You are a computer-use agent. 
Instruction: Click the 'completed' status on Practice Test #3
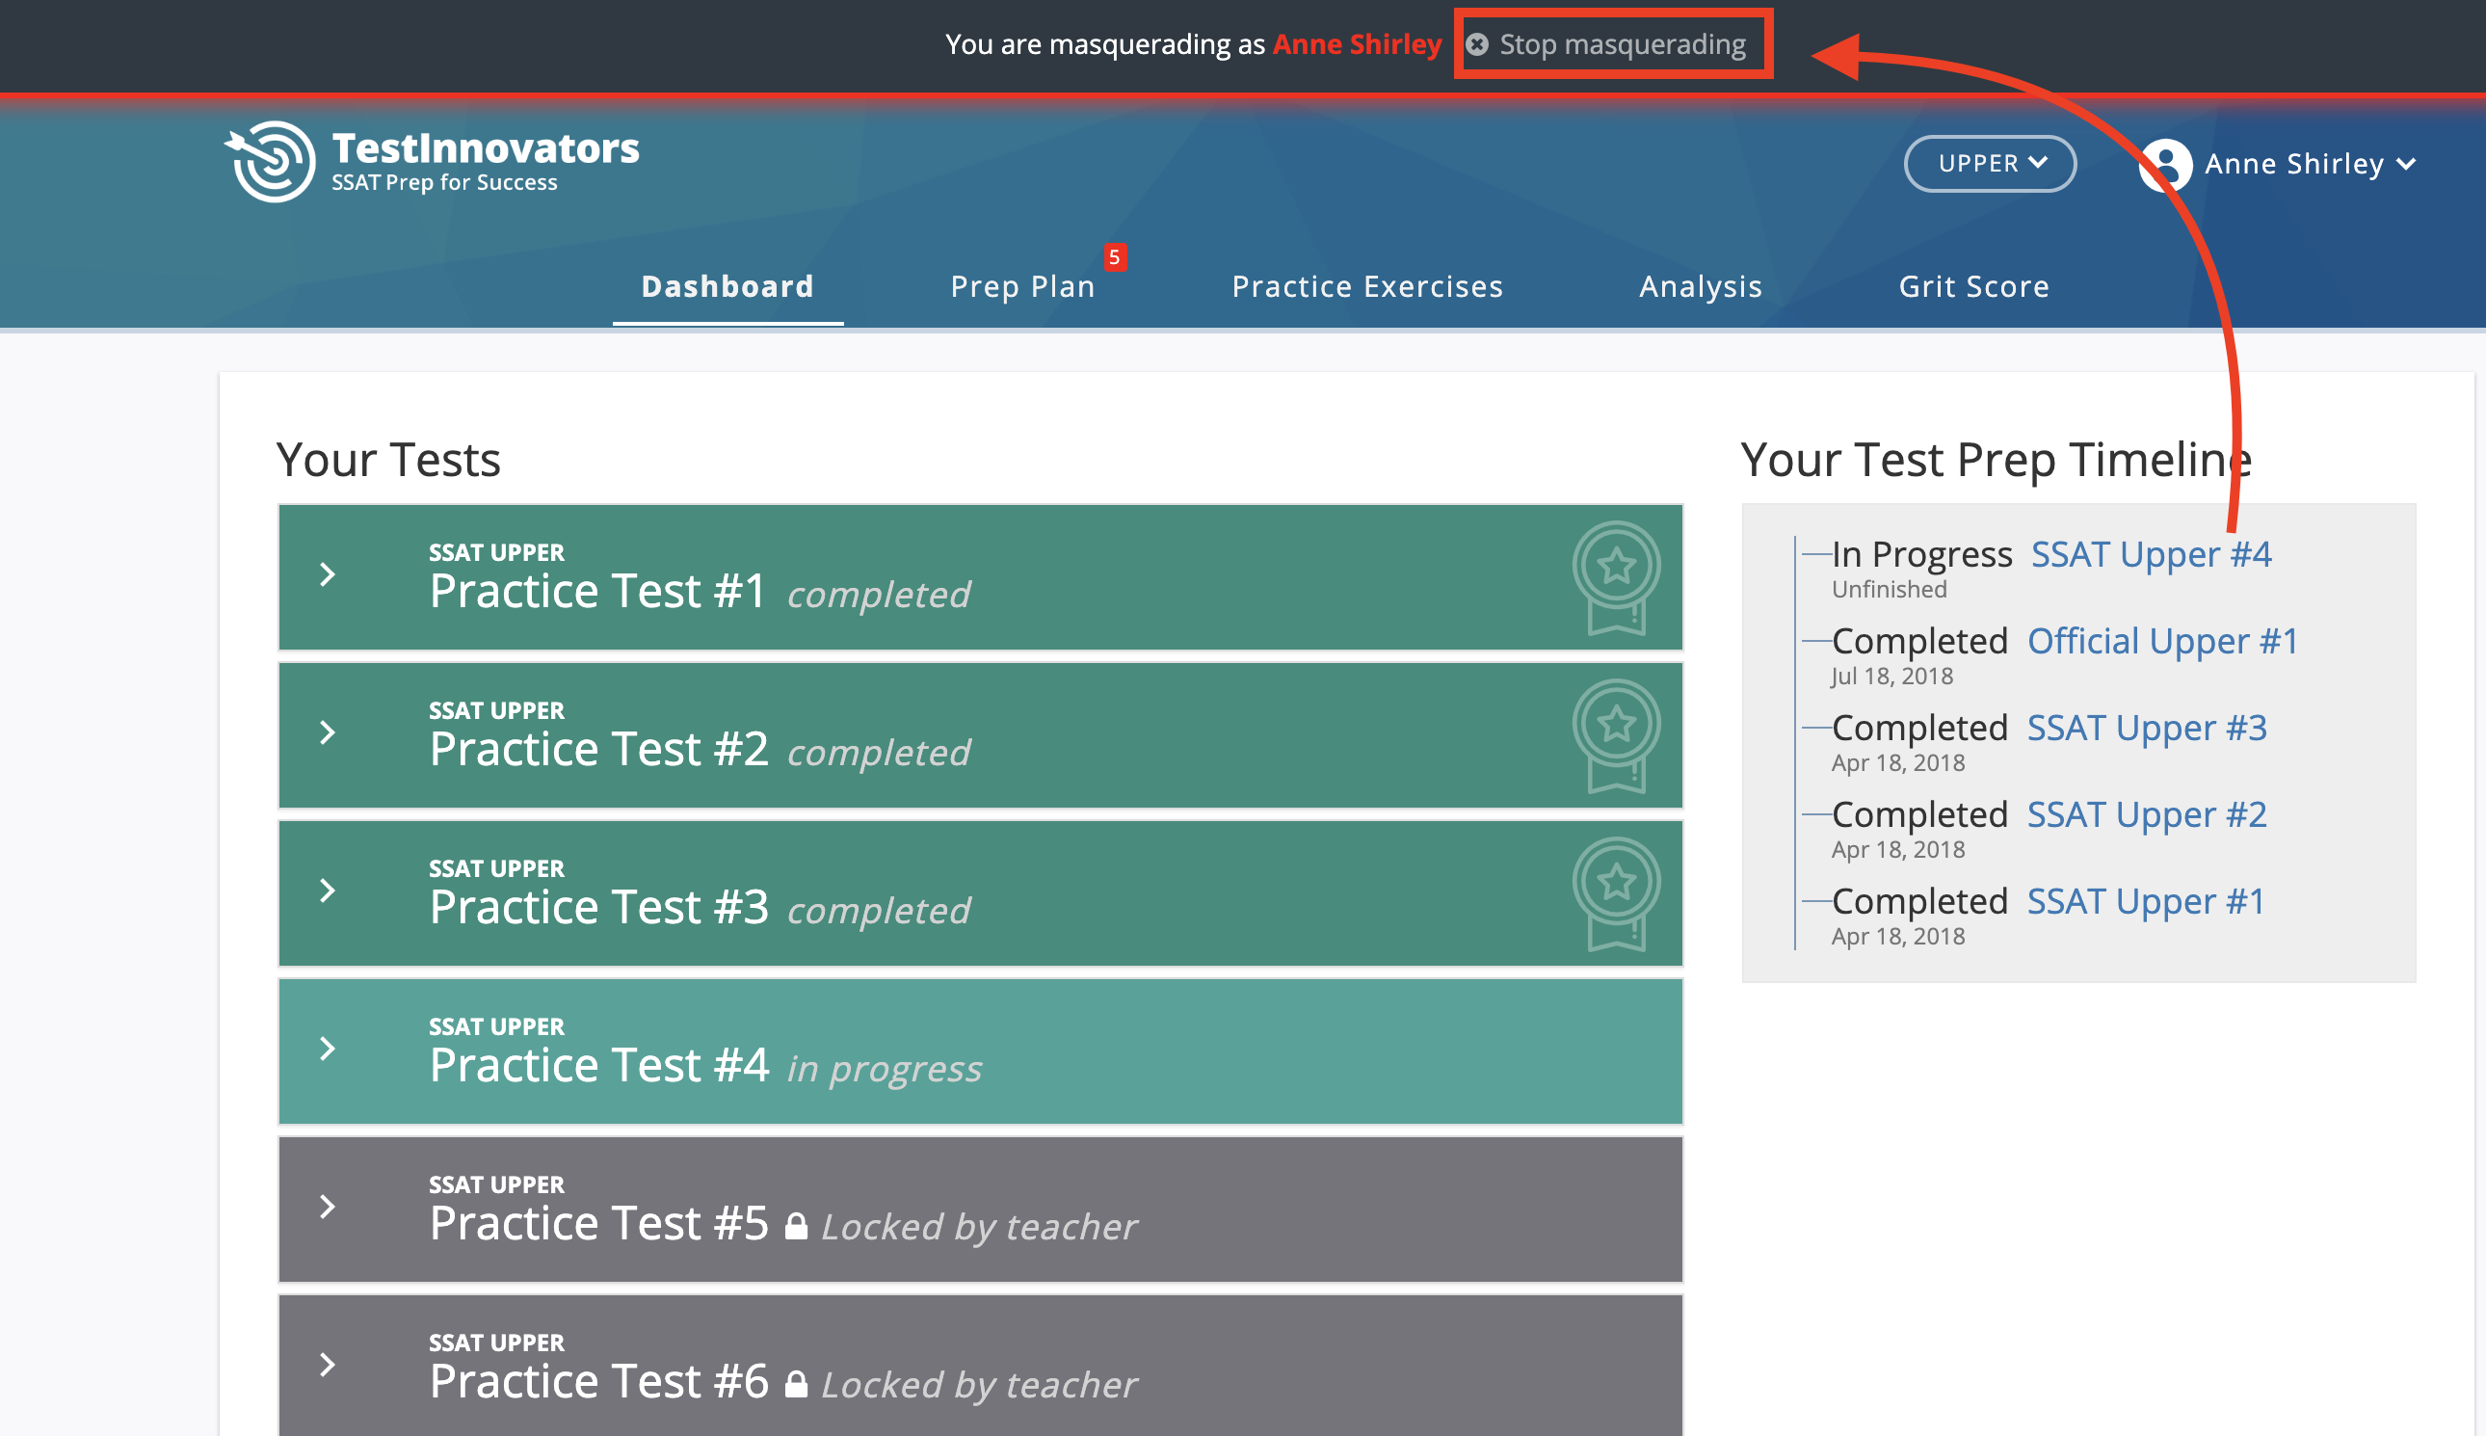(x=879, y=910)
